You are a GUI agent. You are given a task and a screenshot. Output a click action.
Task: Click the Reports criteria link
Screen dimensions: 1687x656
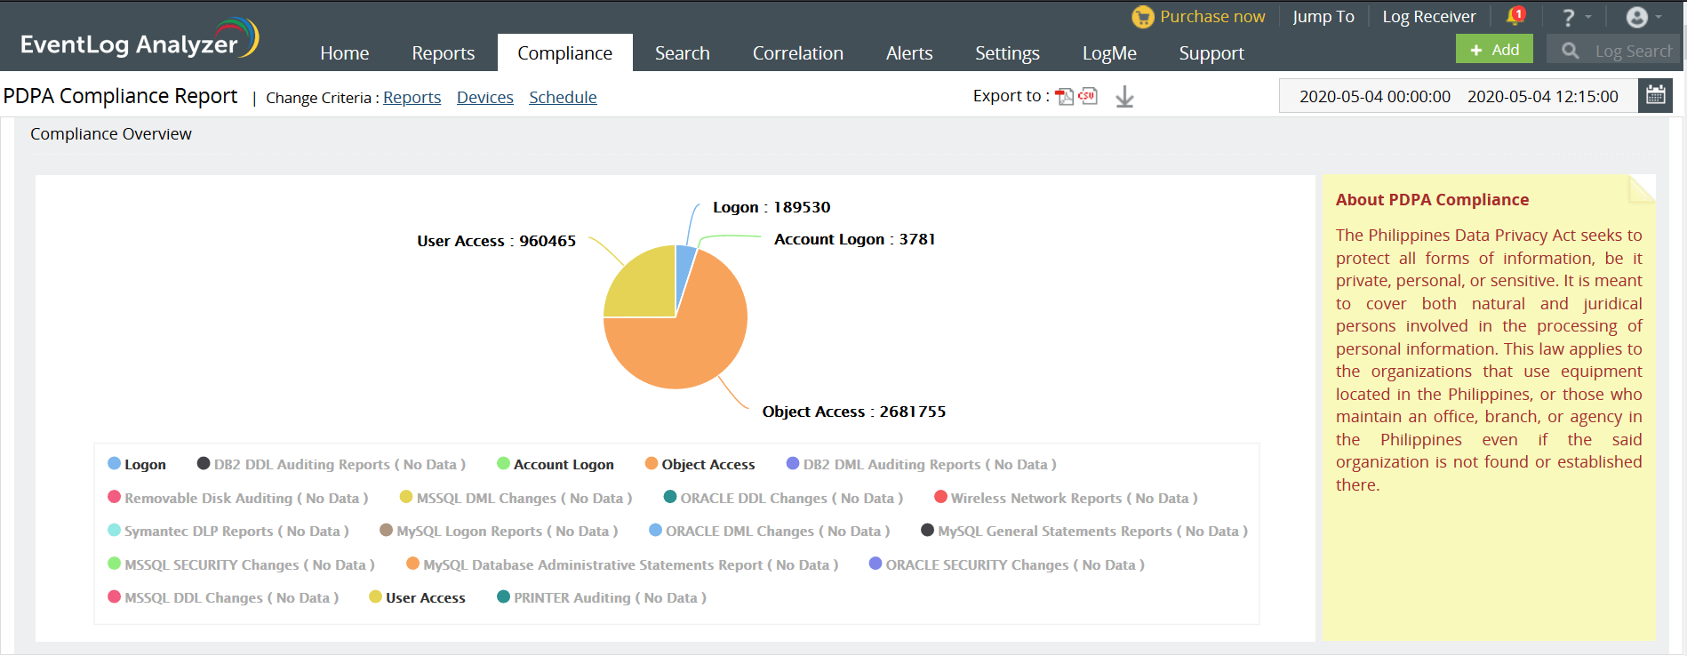coord(412,98)
